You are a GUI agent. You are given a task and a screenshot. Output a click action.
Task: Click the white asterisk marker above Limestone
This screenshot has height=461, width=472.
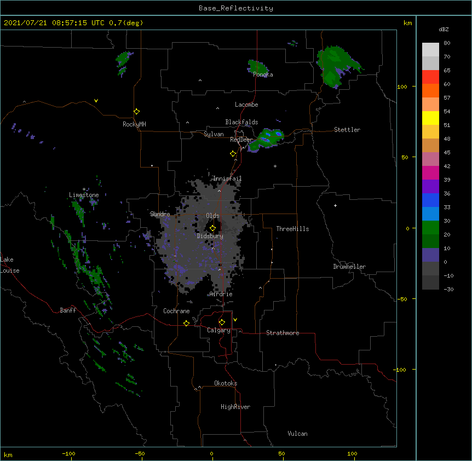(x=84, y=189)
